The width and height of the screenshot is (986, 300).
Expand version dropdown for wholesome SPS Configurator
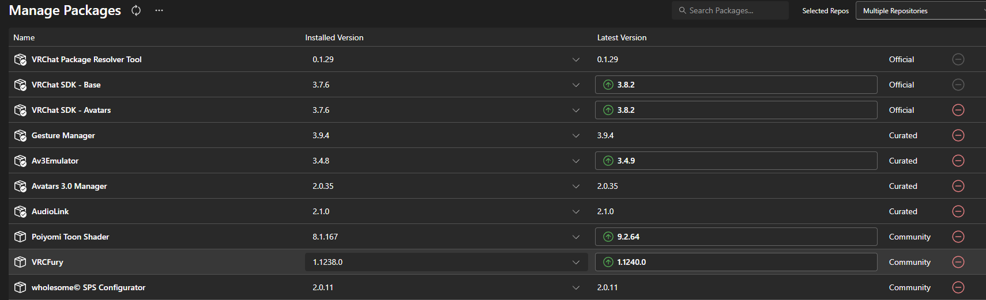click(x=575, y=287)
